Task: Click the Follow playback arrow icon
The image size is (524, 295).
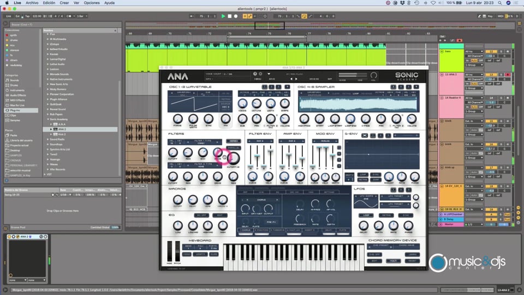Action: click(x=192, y=16)
